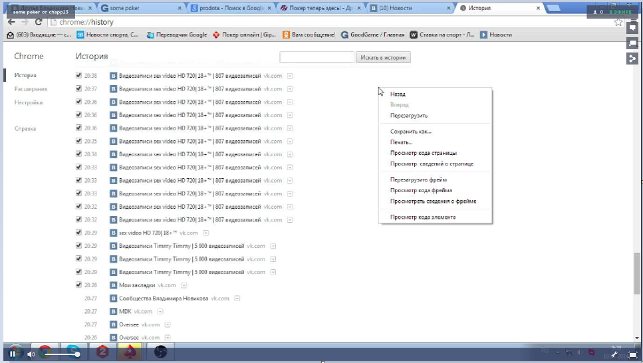Choose Перезагрузить in the context menu

point(435,116)
